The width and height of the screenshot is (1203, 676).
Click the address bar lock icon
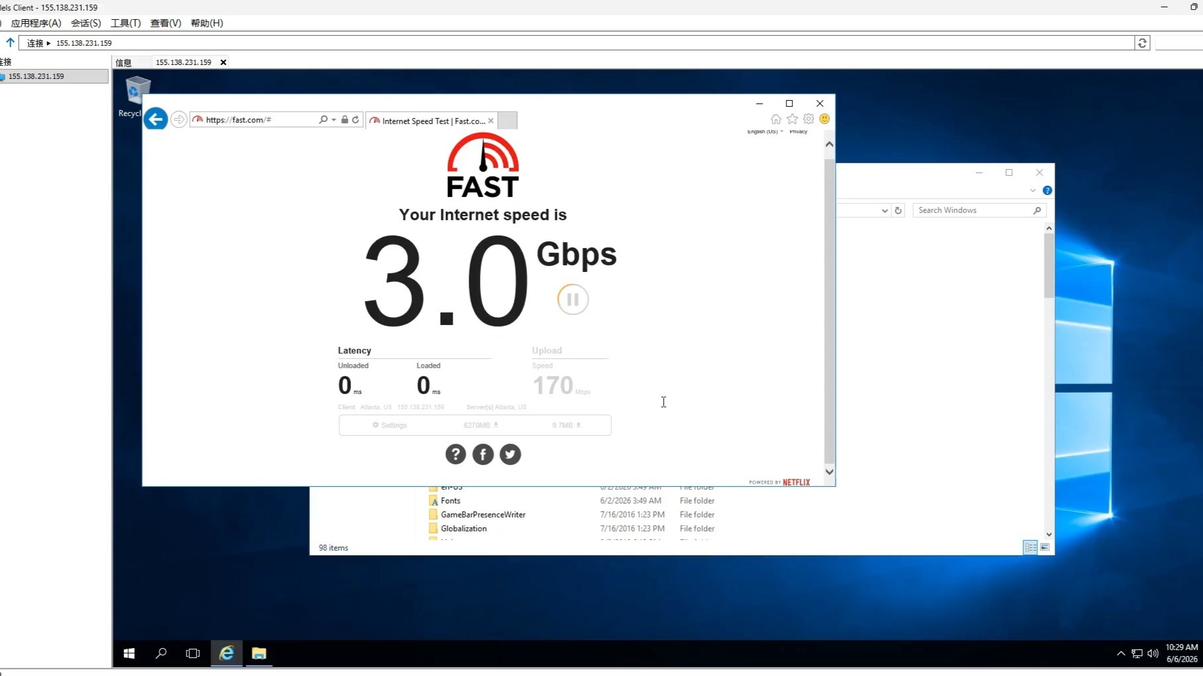point(344,119)
